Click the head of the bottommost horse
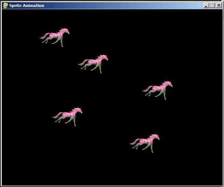Viewport: 224px width, 187px height. point(156,137)
